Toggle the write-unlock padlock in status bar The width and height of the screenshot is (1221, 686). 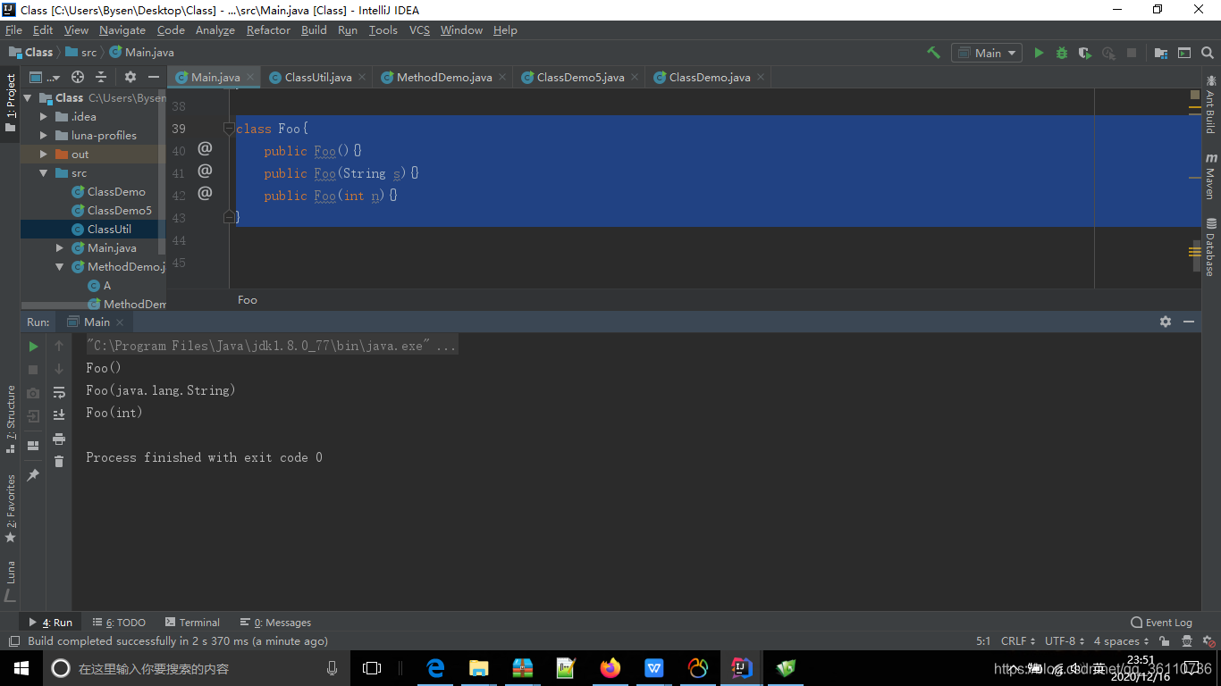(1164, 640)
